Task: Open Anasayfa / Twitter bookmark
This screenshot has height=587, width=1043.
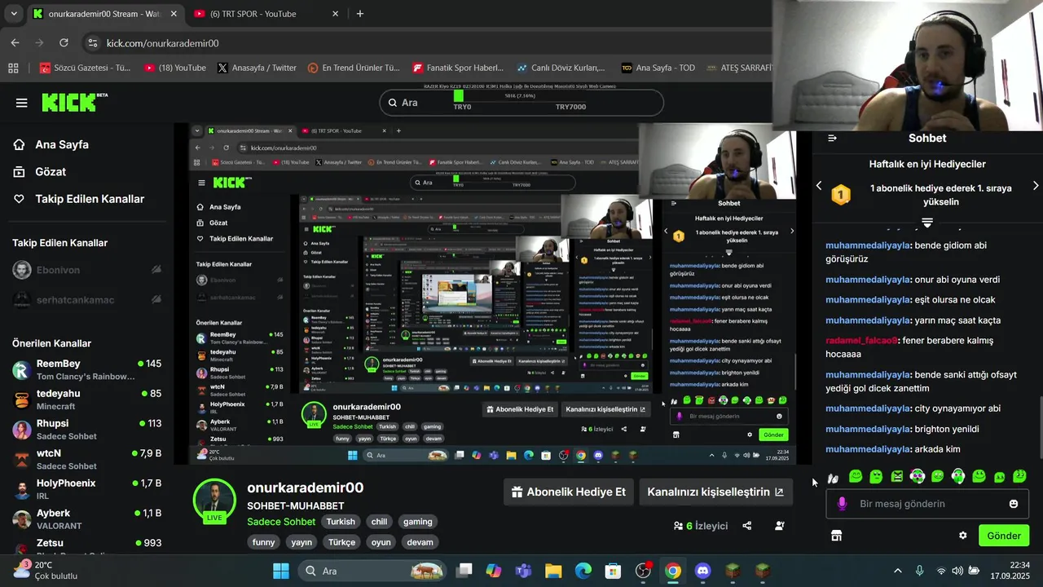Action: [x=257, y=68]
